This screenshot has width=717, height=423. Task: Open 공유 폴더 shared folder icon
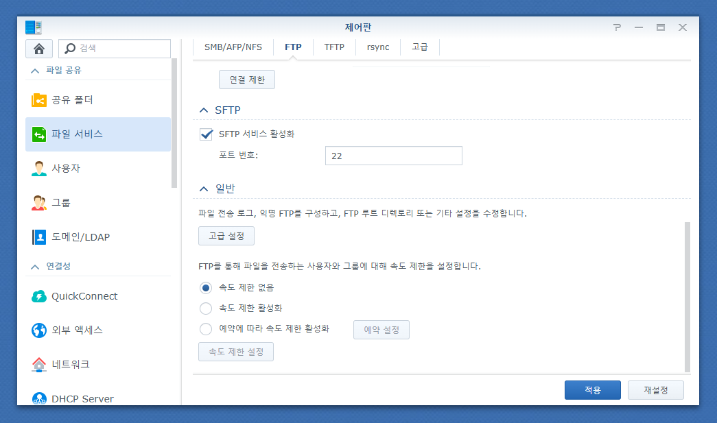pyautogui.click(x=39, y=100)
